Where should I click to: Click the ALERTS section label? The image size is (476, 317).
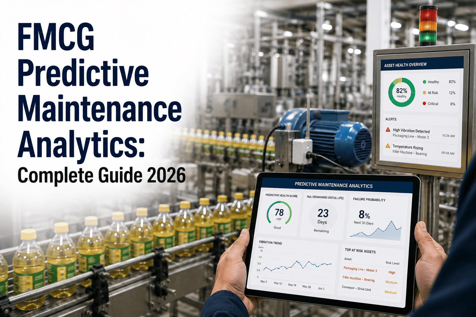coord(391,119)
